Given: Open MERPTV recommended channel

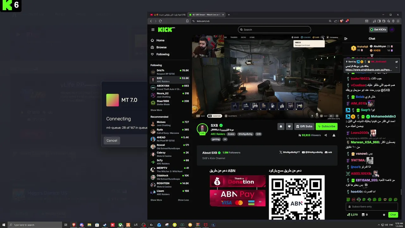Looking at the screenshot, I should click(170, 169).
